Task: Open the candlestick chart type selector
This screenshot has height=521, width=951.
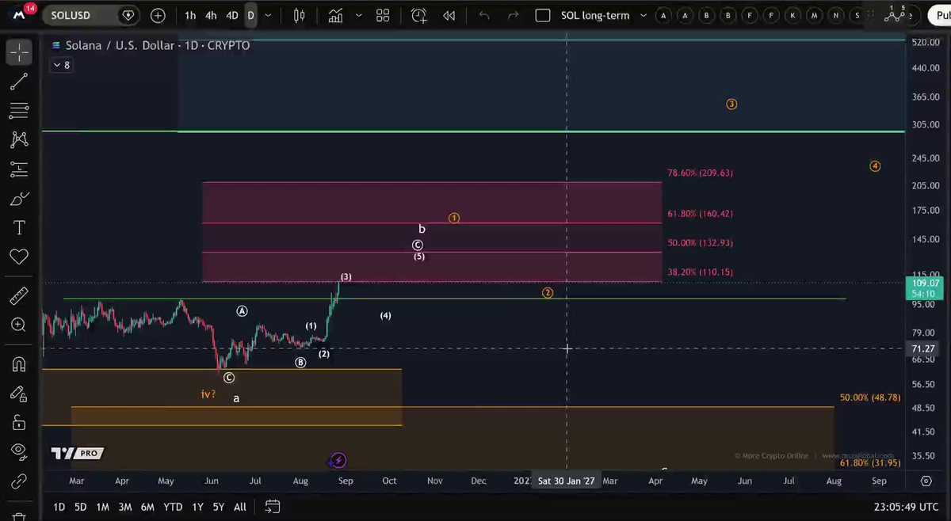Action: pyautogui.click(x=299, y=15)
